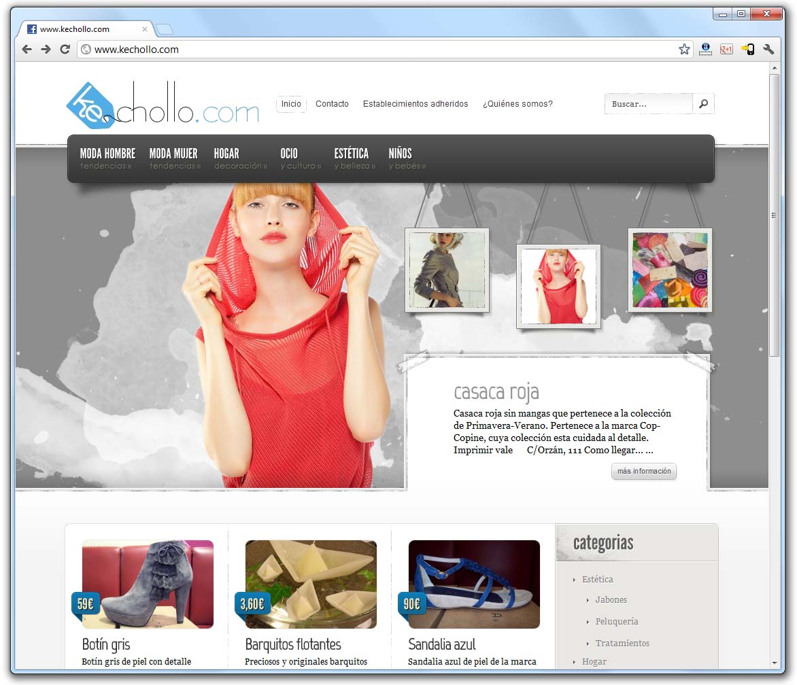Click the más información button
This screenshot has width=797, height=685.
point(644,471)
